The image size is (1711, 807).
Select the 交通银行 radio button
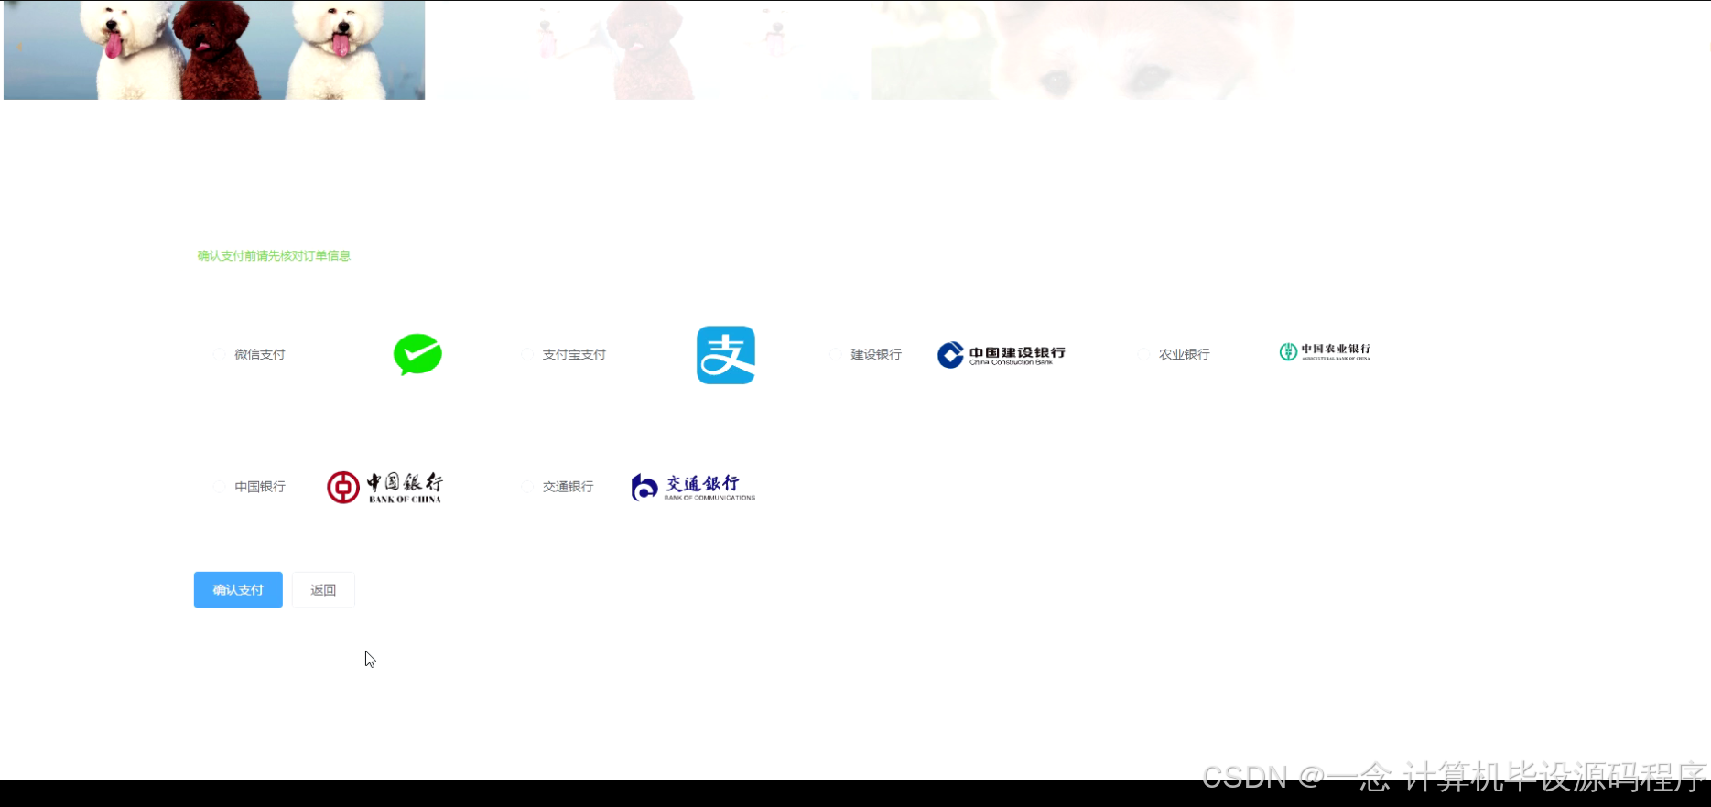point(527,487)
